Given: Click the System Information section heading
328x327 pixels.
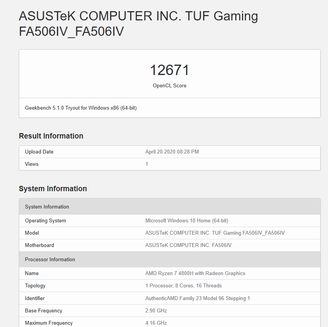Looking at the screenshot, I should point(53,189).
